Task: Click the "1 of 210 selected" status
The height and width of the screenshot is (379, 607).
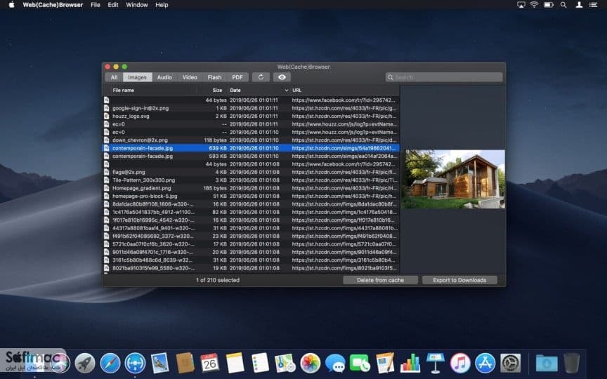Action: 218,280
